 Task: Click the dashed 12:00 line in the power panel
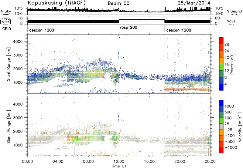pos(119,64)
